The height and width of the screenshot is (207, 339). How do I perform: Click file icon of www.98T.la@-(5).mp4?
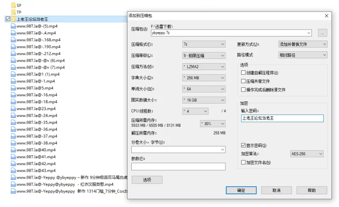tap(14, 26)
